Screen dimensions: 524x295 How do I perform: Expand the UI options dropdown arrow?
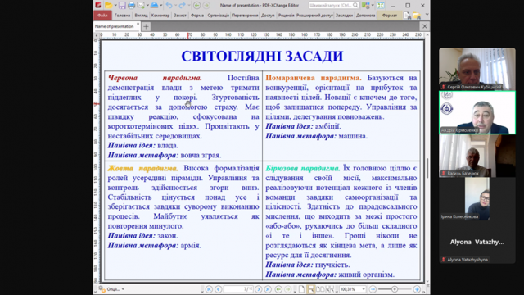click(x=373, y=6)
